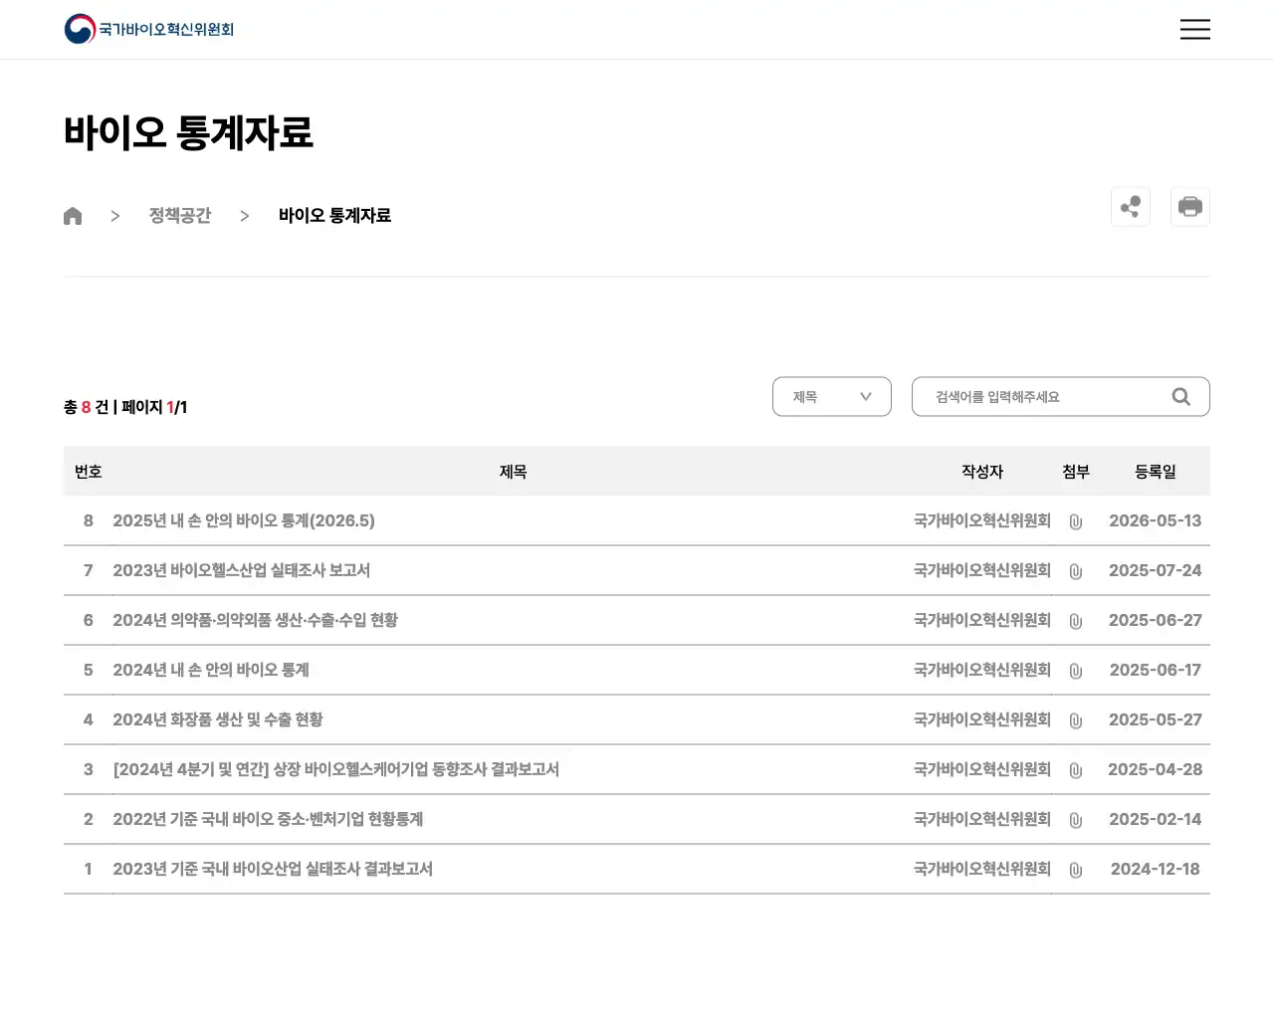Open attachment for 상장 바이오헬스케어기업 동향조사 row
Screen dimensions: 1274x1019
[x=1076, y=770]
